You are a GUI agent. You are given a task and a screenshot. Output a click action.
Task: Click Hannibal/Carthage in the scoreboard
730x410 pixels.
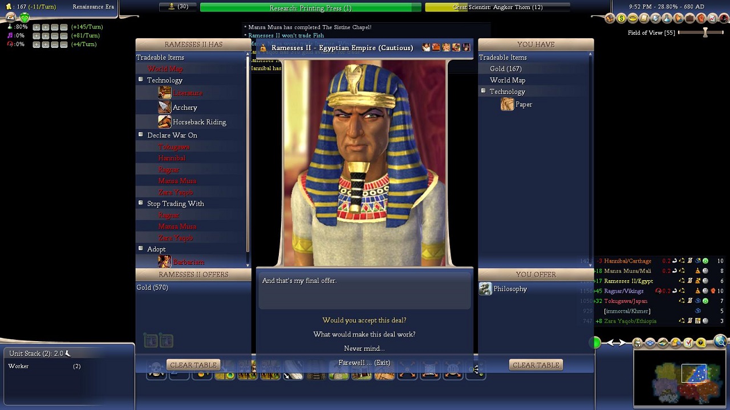pos(627,261)
